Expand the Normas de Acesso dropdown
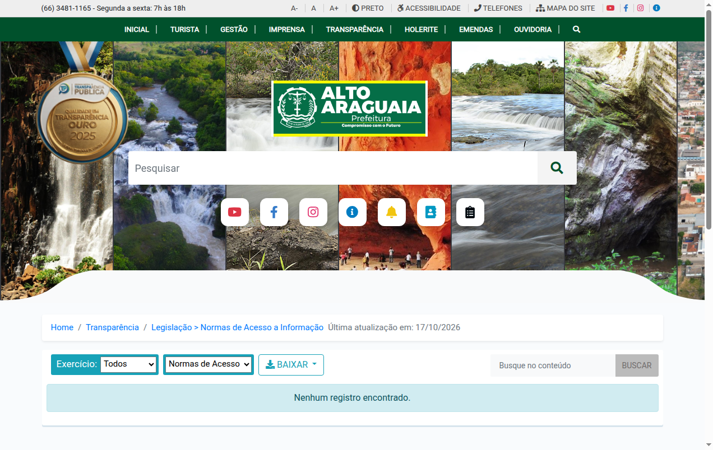 [209, 364]
